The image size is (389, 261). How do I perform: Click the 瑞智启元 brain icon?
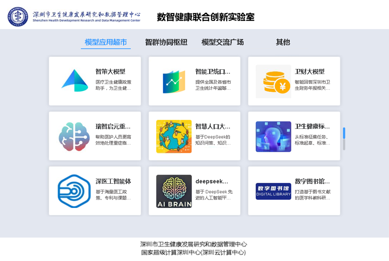[x=74, y=135]
